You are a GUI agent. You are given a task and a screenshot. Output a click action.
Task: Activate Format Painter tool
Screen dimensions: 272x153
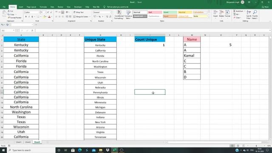point(14,17)
